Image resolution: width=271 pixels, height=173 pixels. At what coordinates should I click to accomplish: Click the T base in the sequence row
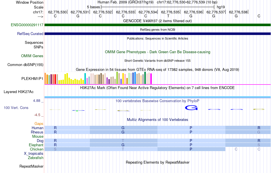168,16
